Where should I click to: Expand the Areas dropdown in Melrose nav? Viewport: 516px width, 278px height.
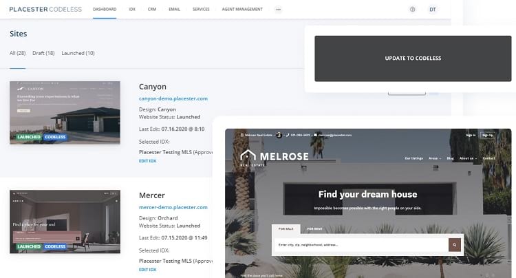coord(434,158)
